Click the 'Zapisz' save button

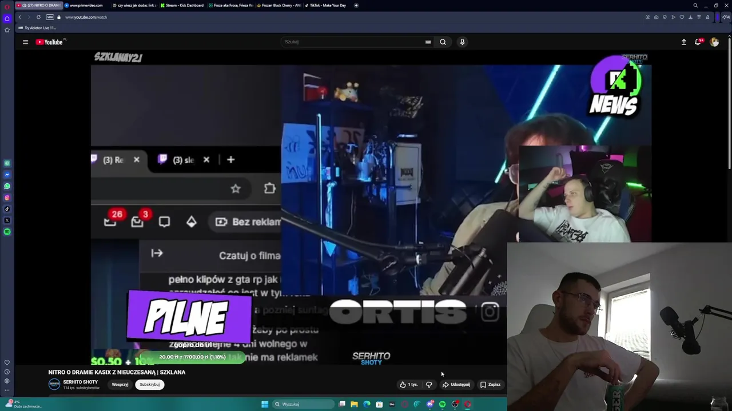click(491, 384)
